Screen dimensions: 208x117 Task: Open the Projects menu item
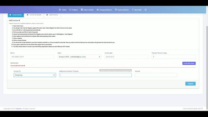coord(73,10)
